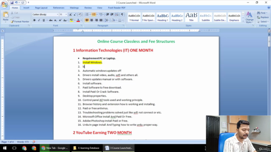Toggle the show paragraph marks button
The width and height of the screenshot is (271, 152).
click(122, 14)
